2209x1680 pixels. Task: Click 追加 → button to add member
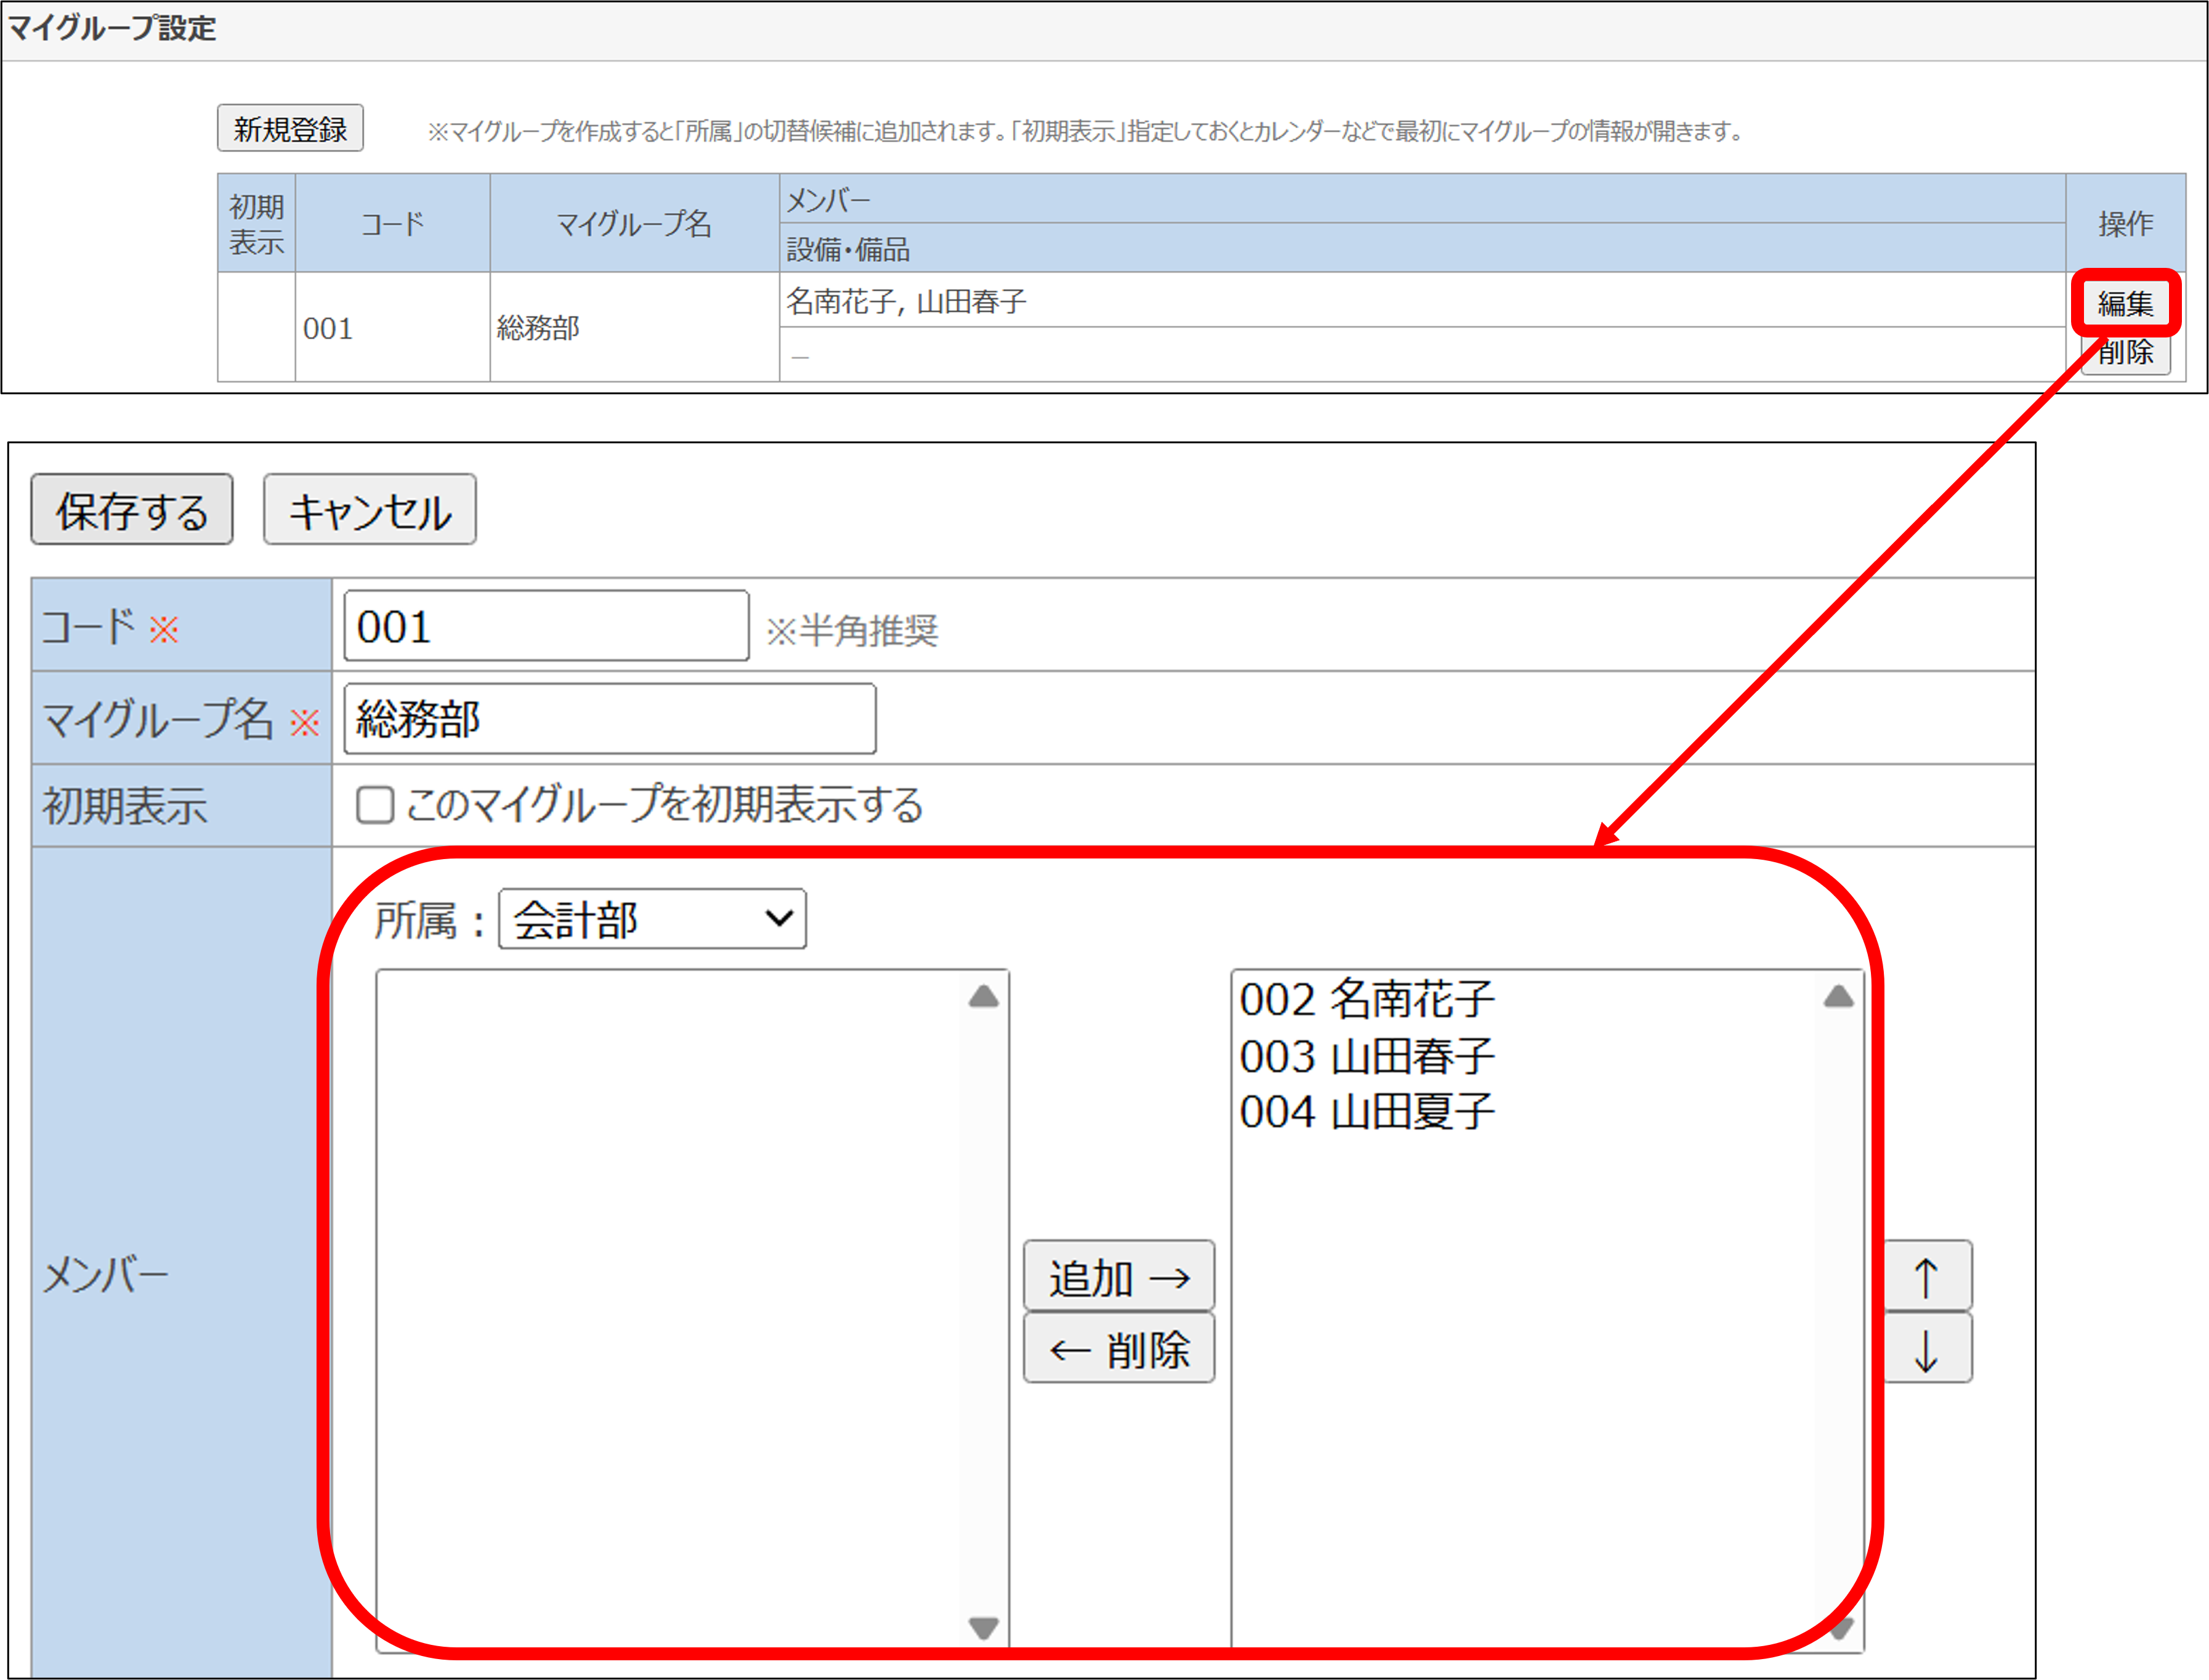point(1118,1276)
